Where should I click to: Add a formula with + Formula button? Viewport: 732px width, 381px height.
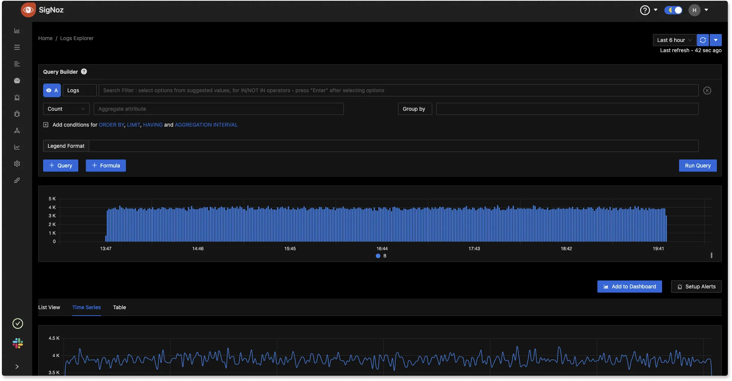tap(106, 166)
